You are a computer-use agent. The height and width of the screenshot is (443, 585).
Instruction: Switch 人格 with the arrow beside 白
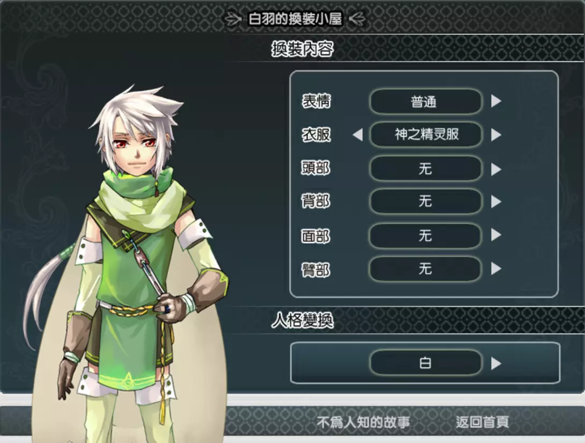pyautogui.click(x=496, y=363)
